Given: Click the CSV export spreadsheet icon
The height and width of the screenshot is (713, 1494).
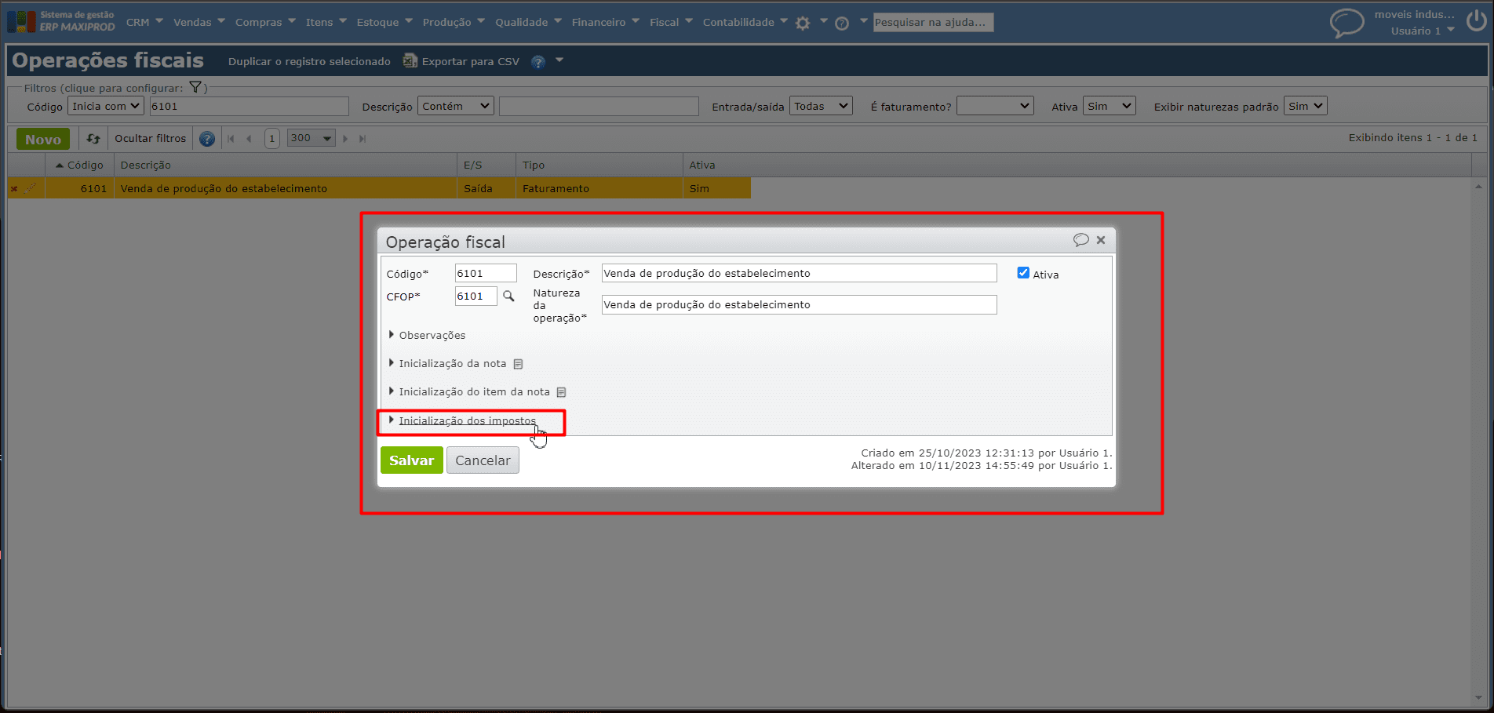Looking at the screenshot, I should pos(410,60).
